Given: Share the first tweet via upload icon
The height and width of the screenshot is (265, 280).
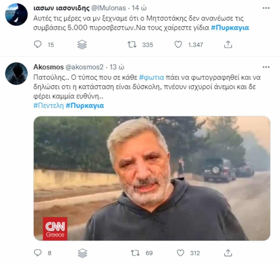Looking at the screenshot, I should 228,45.
